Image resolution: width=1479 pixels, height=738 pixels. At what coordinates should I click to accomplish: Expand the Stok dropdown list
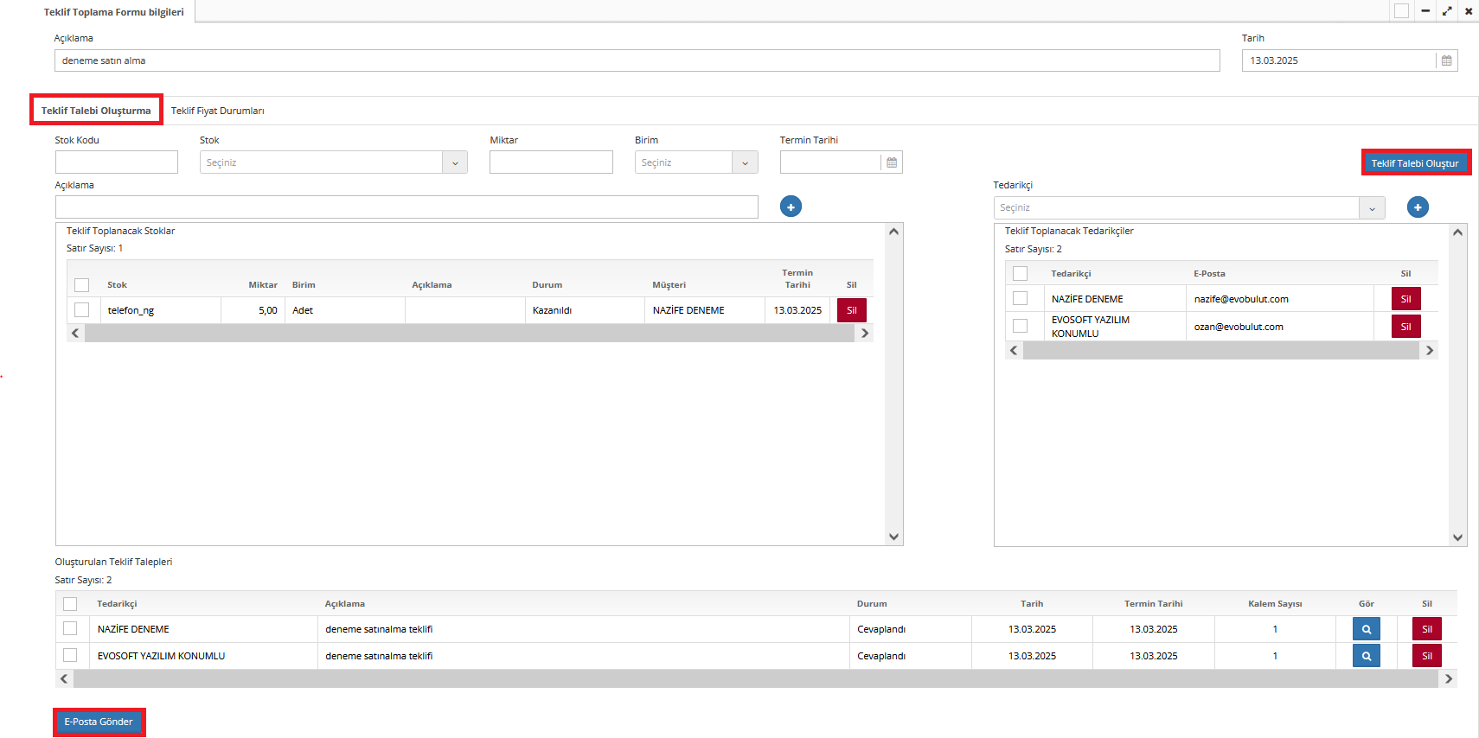455,162
